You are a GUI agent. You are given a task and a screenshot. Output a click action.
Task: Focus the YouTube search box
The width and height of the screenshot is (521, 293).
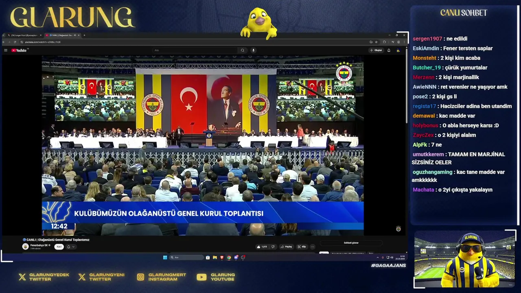[195, 50]
